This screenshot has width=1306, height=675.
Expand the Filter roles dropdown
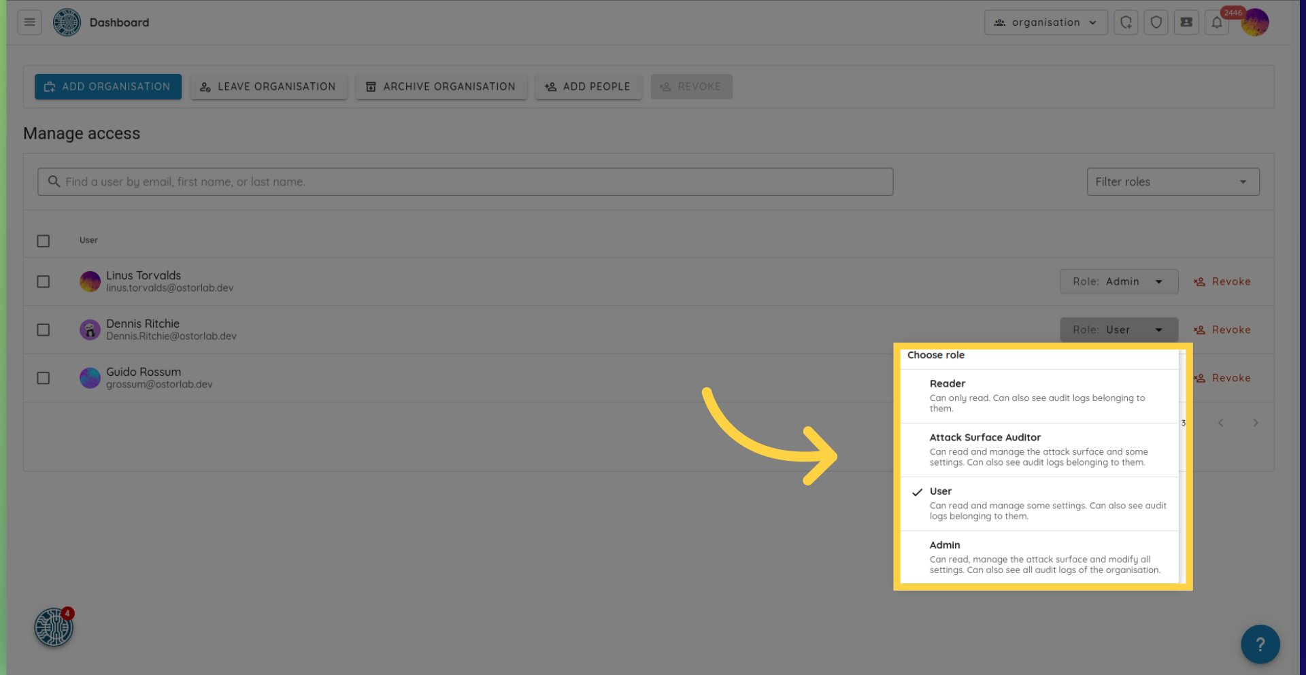(1173, 181)
